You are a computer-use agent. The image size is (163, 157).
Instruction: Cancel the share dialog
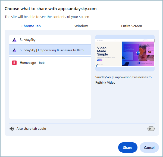pyautogui.click(x=149, y=147)
